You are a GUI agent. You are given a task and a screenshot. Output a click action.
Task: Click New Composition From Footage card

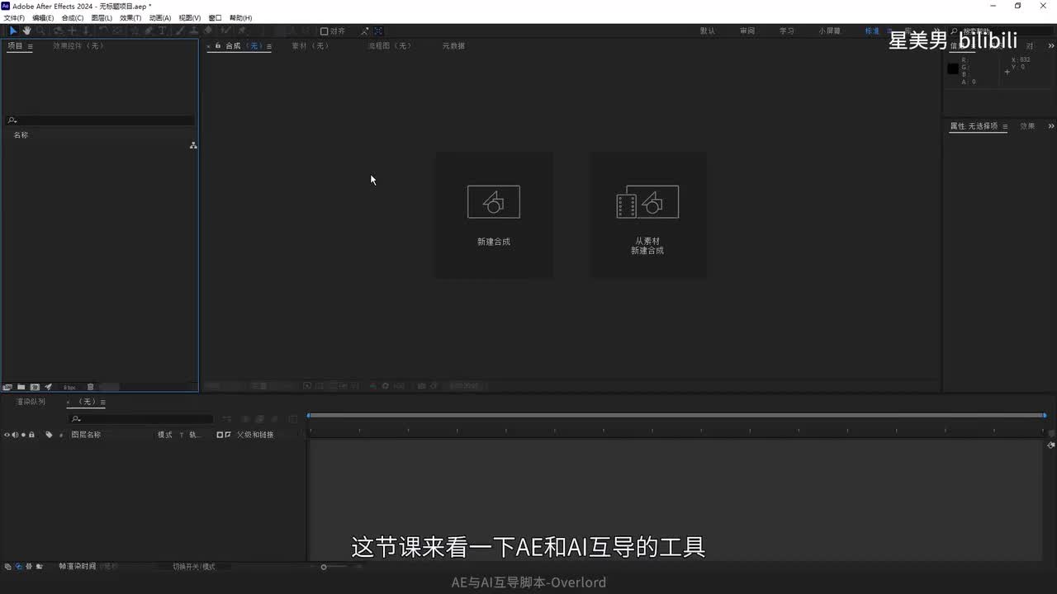point(647,214)
